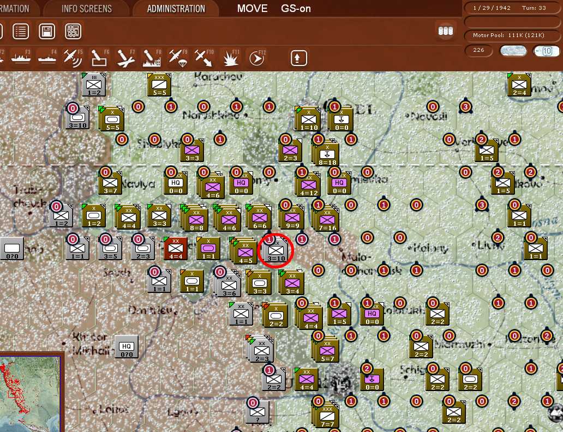Select the 5=7 division stack
The height and width of the screenshot is (432, 563).
click(x=327, y=350)
